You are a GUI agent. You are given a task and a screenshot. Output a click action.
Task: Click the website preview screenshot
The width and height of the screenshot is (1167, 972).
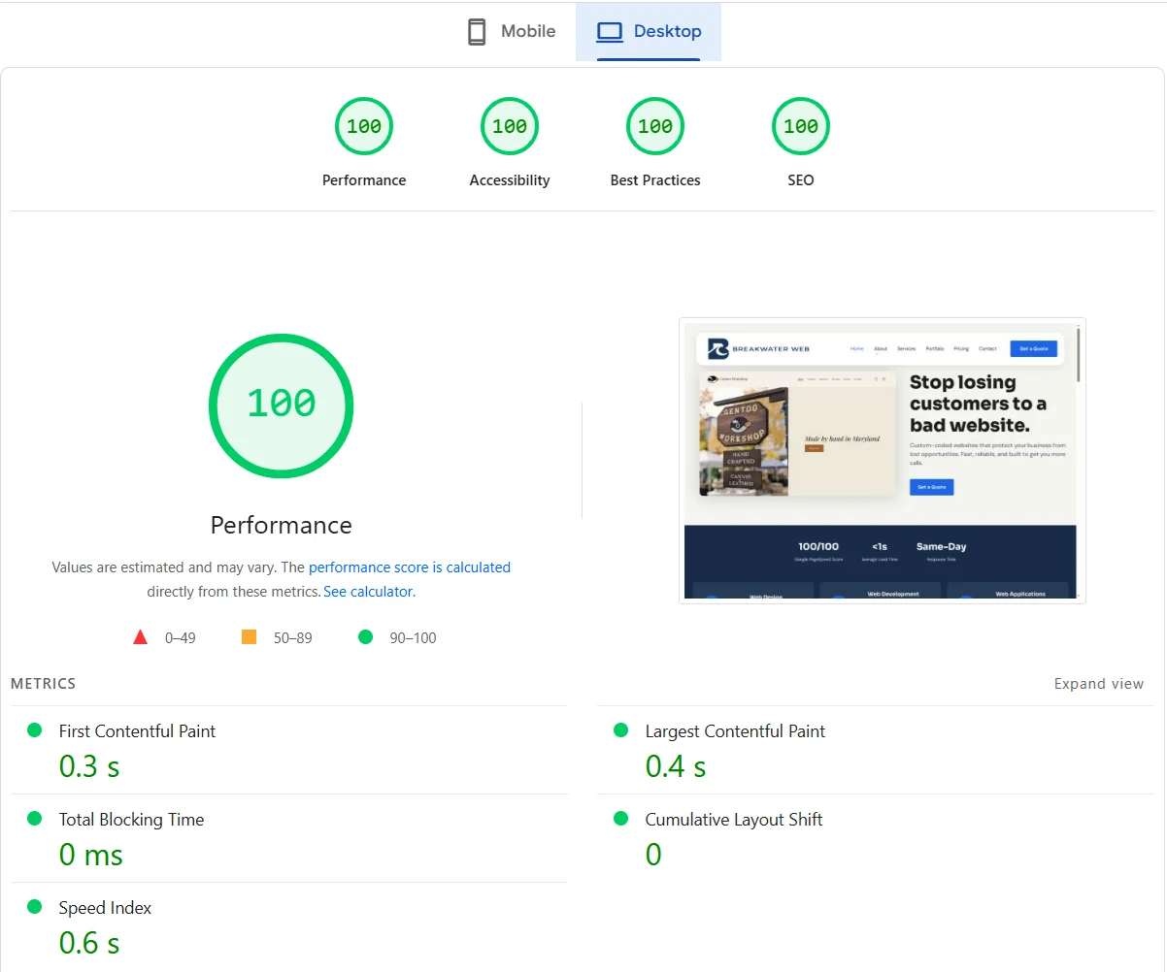point(883,460)
